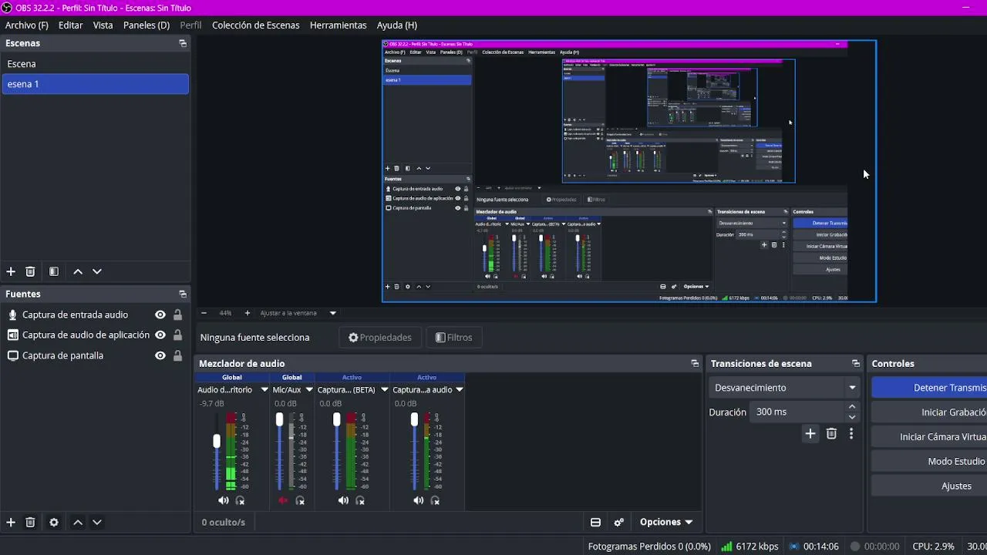Open the Captura...a audio channel dropdown arrow
987x555 pixels.
point(460,390)
